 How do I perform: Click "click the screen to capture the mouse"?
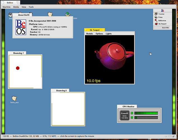[x=77, y=136]
